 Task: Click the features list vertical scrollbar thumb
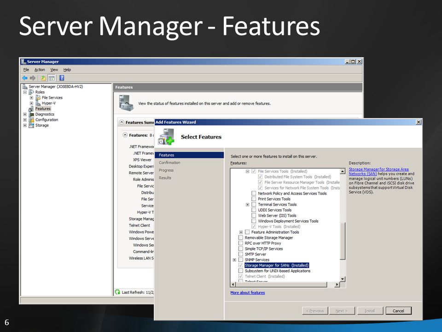coord(343,241)
